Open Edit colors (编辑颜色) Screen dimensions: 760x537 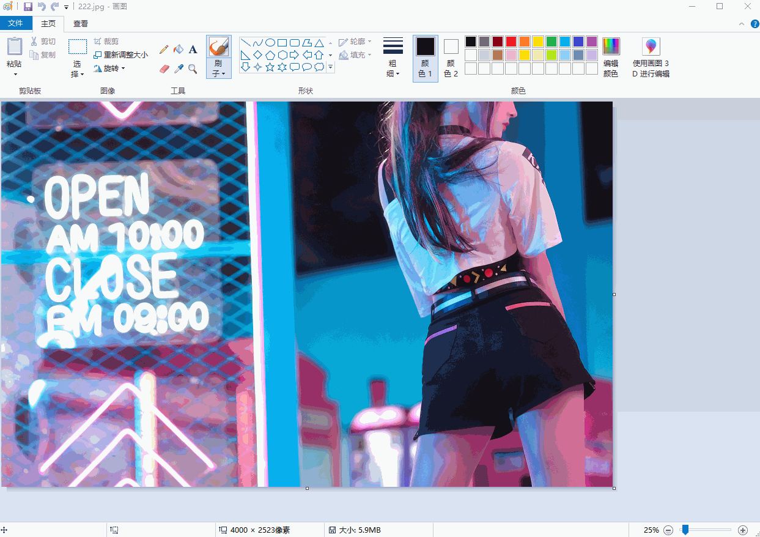tap(611, 57)
